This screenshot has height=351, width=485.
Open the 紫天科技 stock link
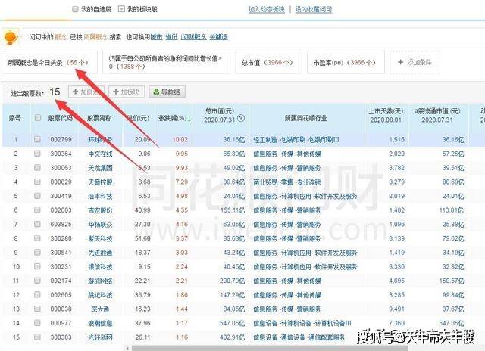point(100,238)
